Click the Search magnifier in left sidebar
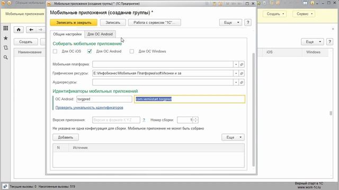339x190 pixels. (6, 58)
